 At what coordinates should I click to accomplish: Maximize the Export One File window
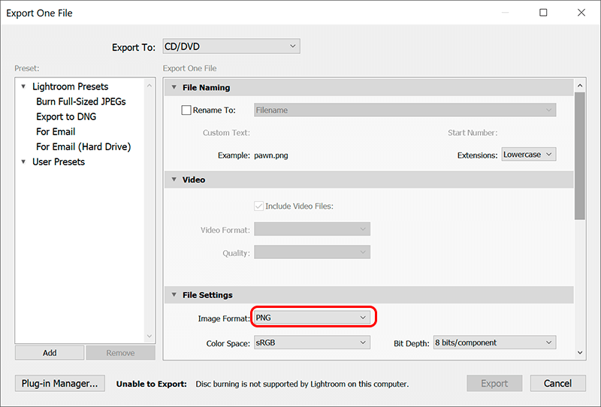(543, 13)
